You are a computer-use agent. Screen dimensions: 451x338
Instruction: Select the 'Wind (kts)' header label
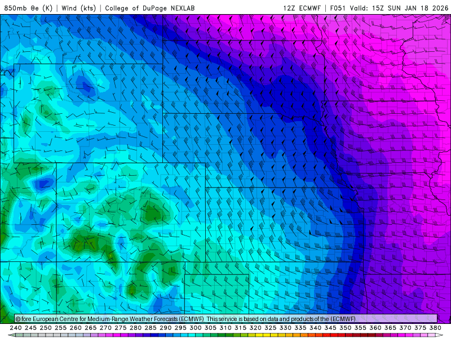pyautogui.click(x=78, y=8)
